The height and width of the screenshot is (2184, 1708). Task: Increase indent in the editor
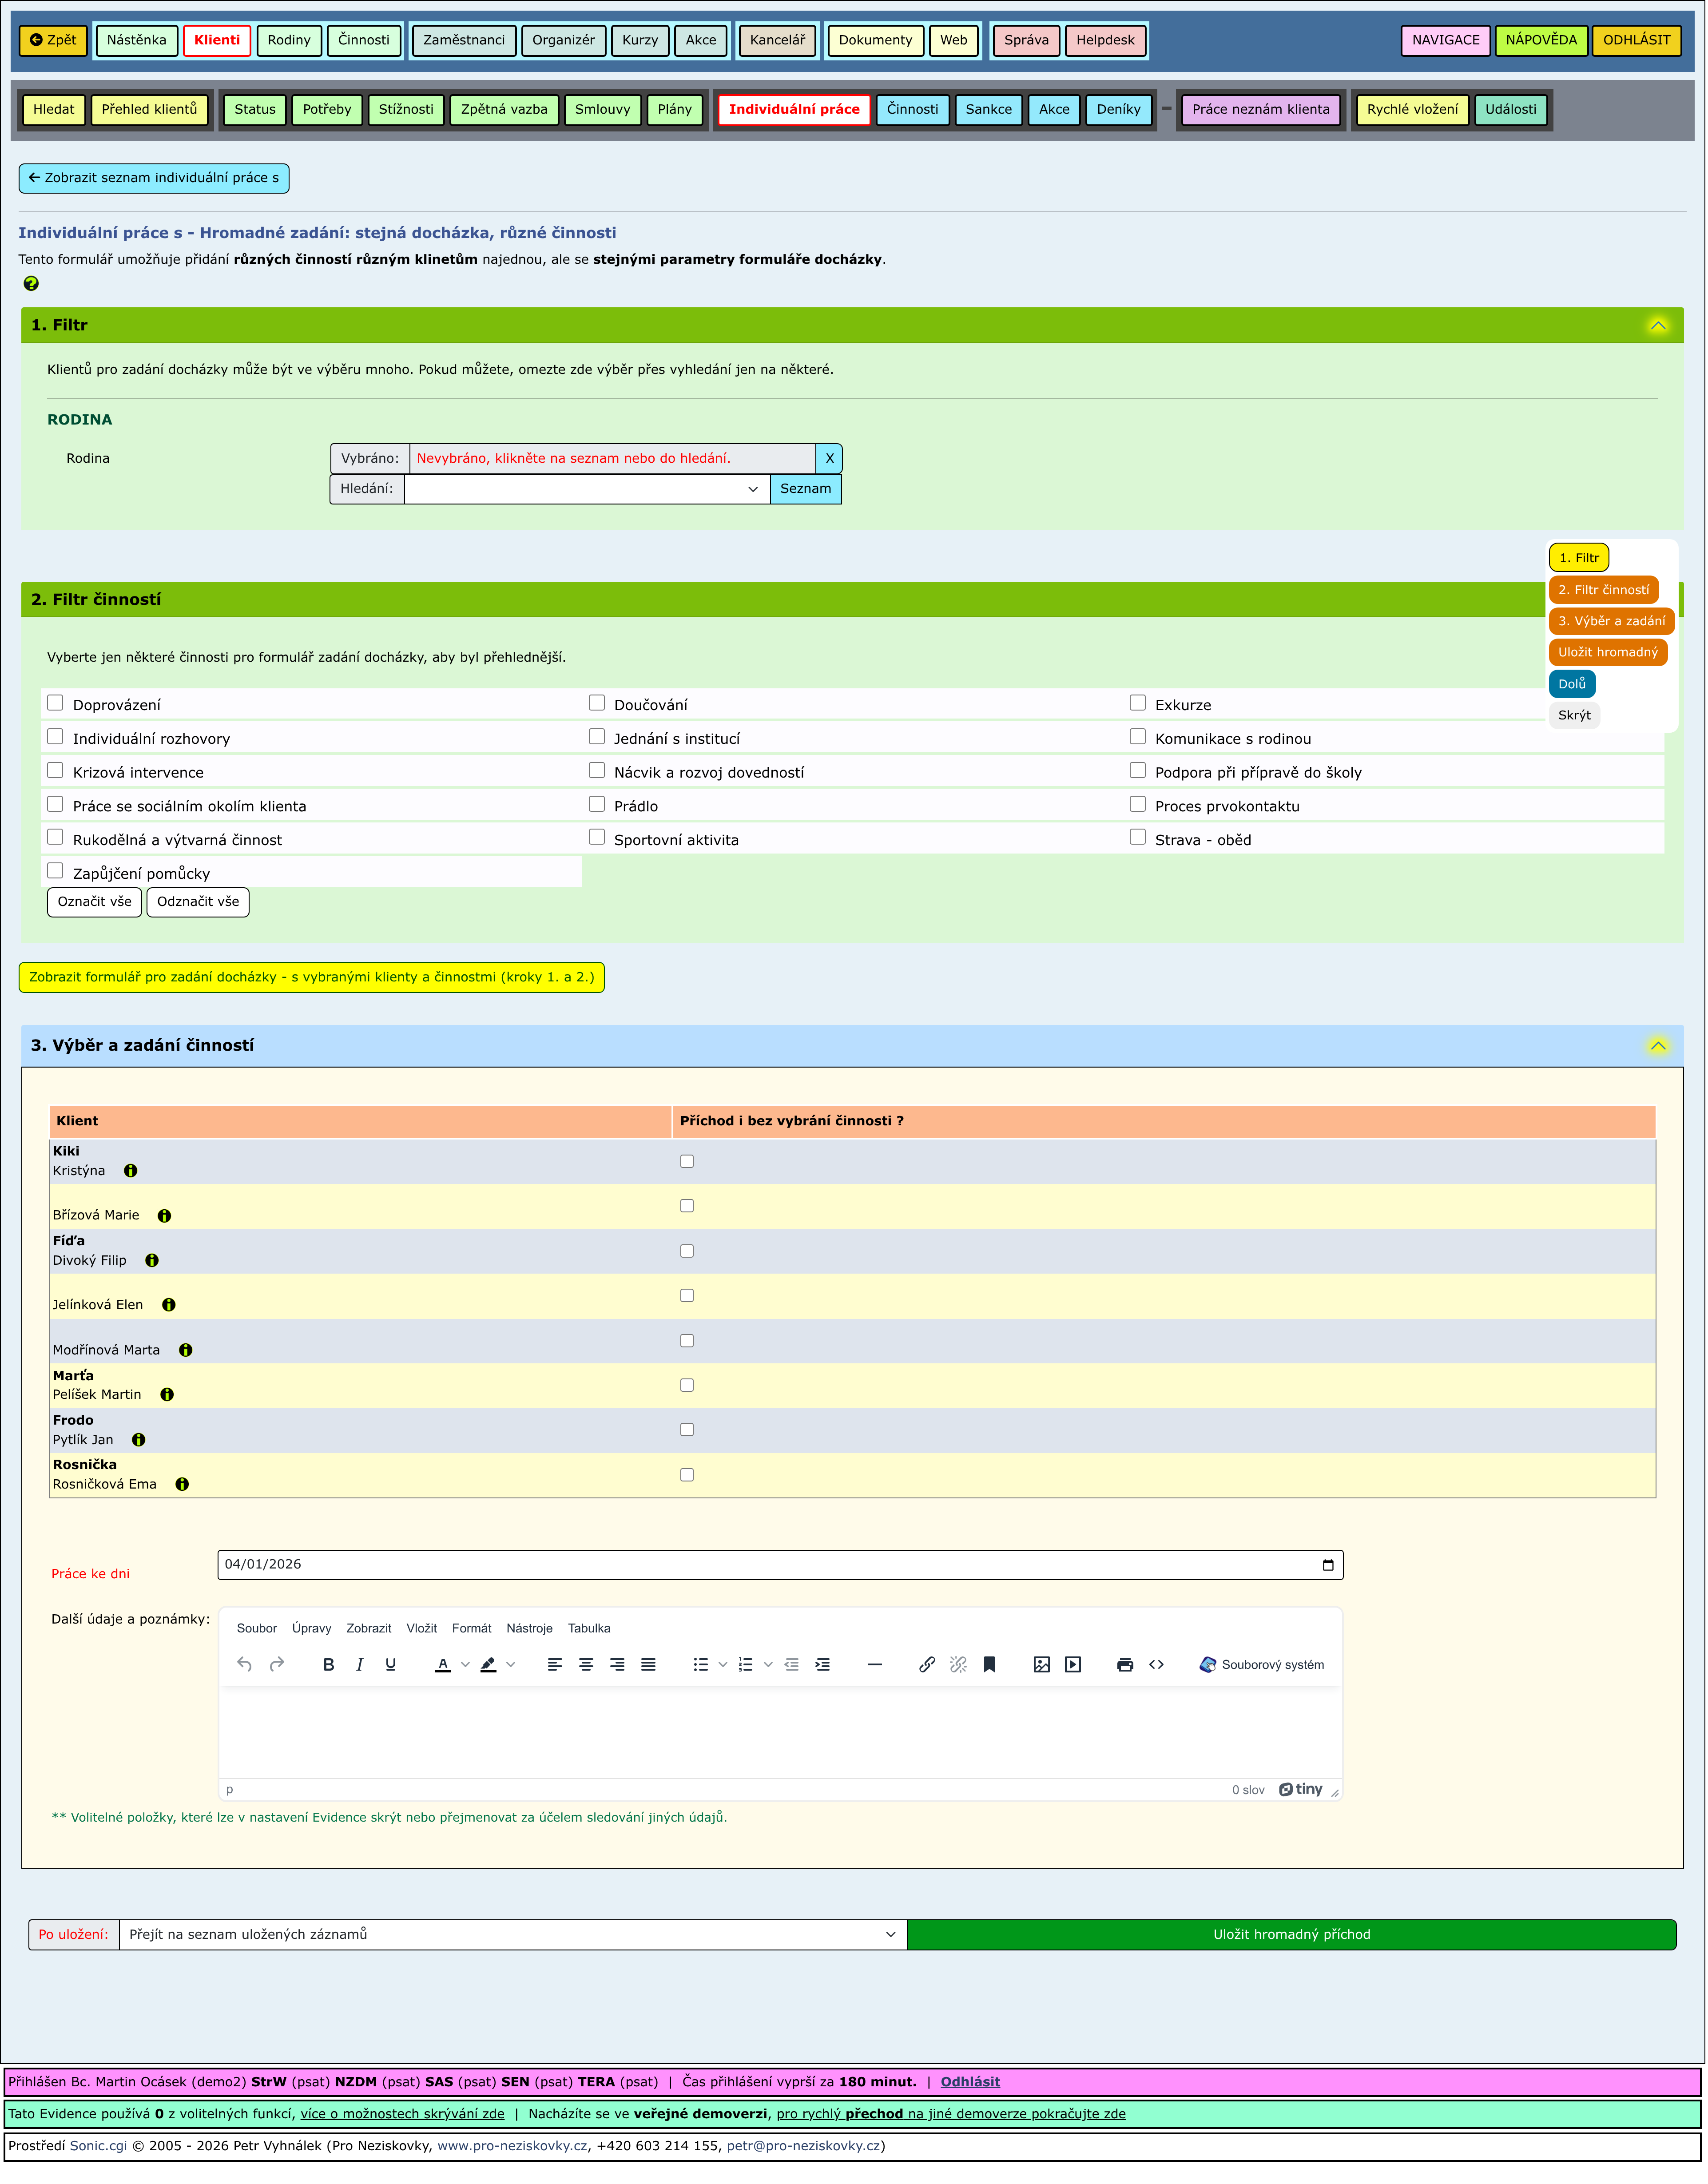tap(822, 1665)
